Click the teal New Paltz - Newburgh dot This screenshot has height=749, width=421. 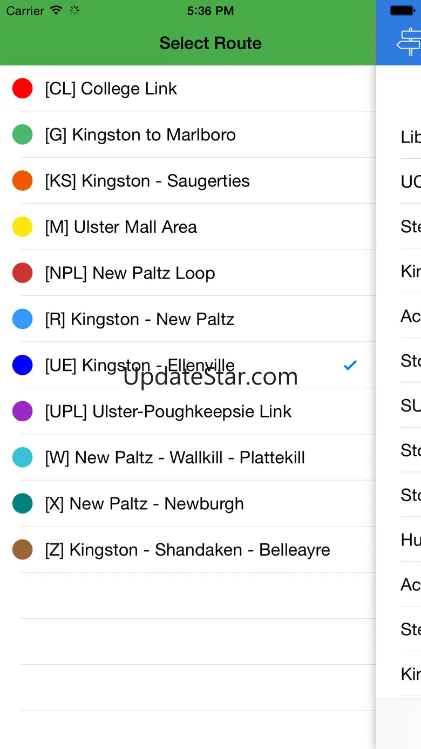23,504
